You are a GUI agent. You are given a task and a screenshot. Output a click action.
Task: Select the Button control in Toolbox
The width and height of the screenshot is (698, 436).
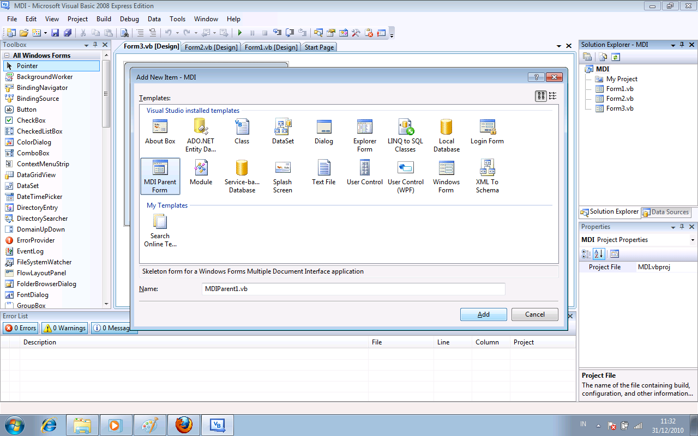point(27,110)
